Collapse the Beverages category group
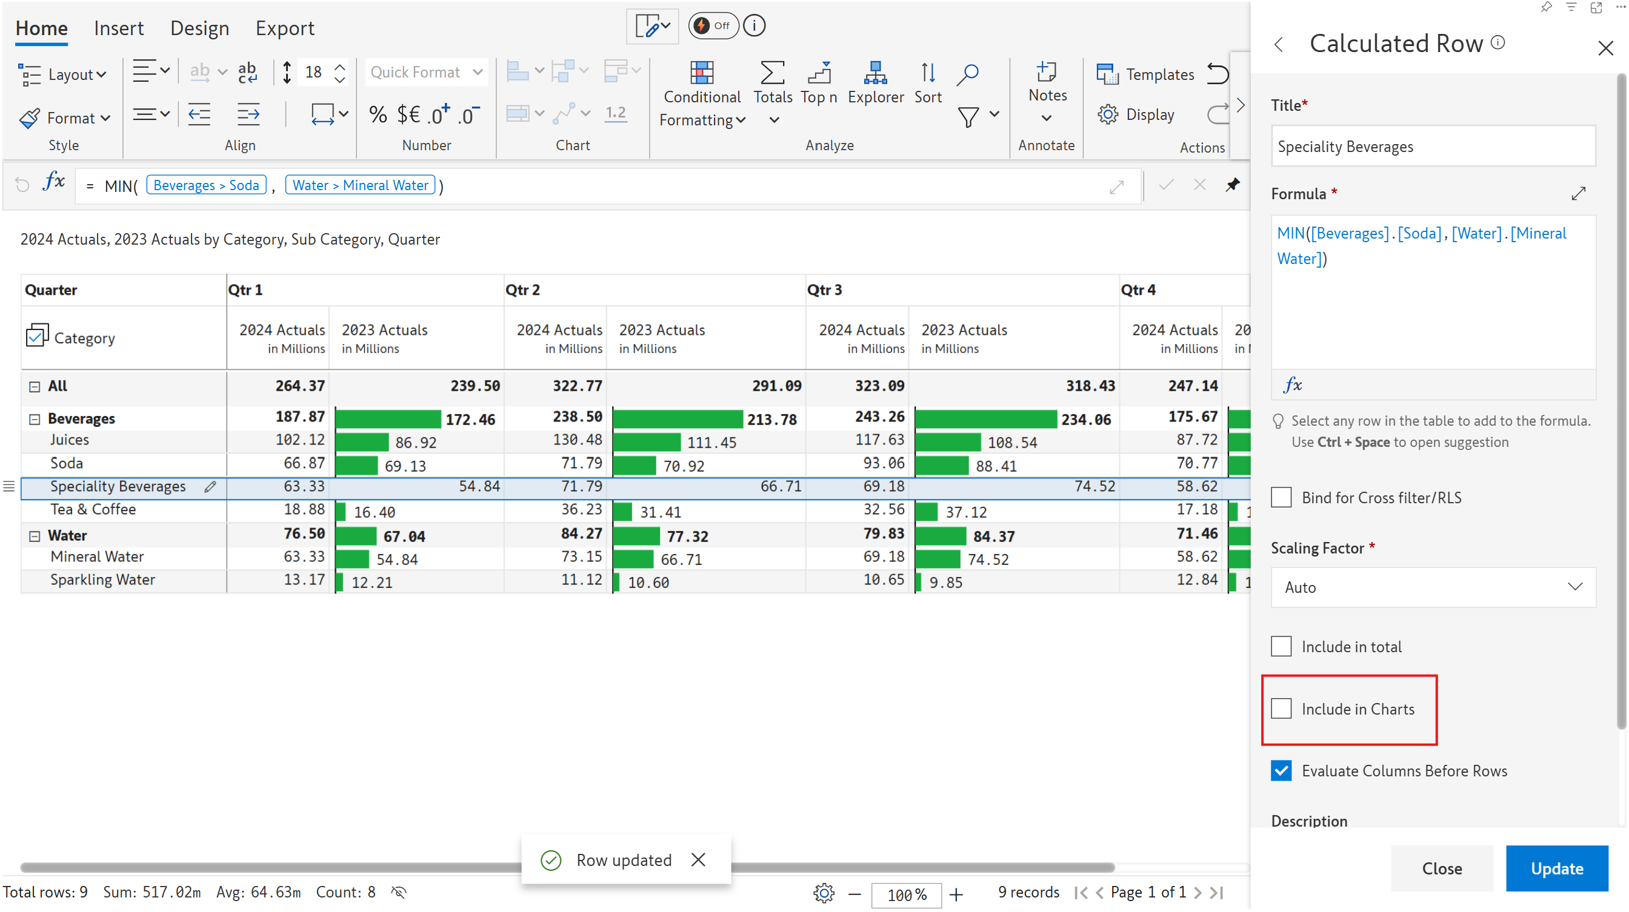This screenshot has height=912, width=1629. pos(35,419)
